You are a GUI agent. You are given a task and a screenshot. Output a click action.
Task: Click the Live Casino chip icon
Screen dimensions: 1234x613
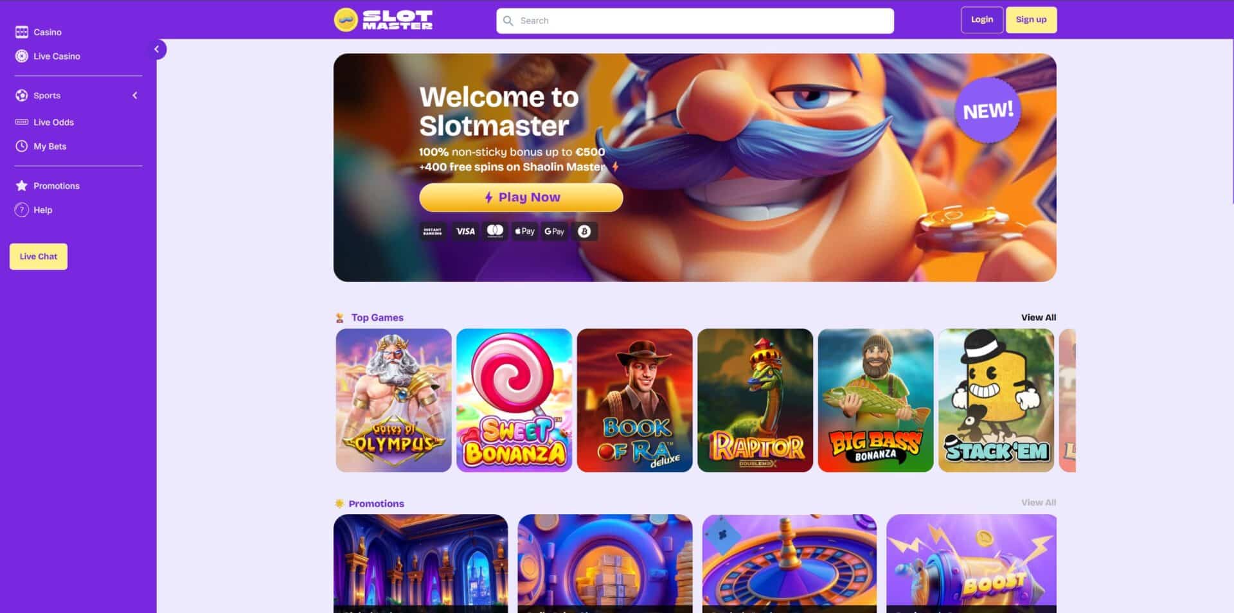22,57
